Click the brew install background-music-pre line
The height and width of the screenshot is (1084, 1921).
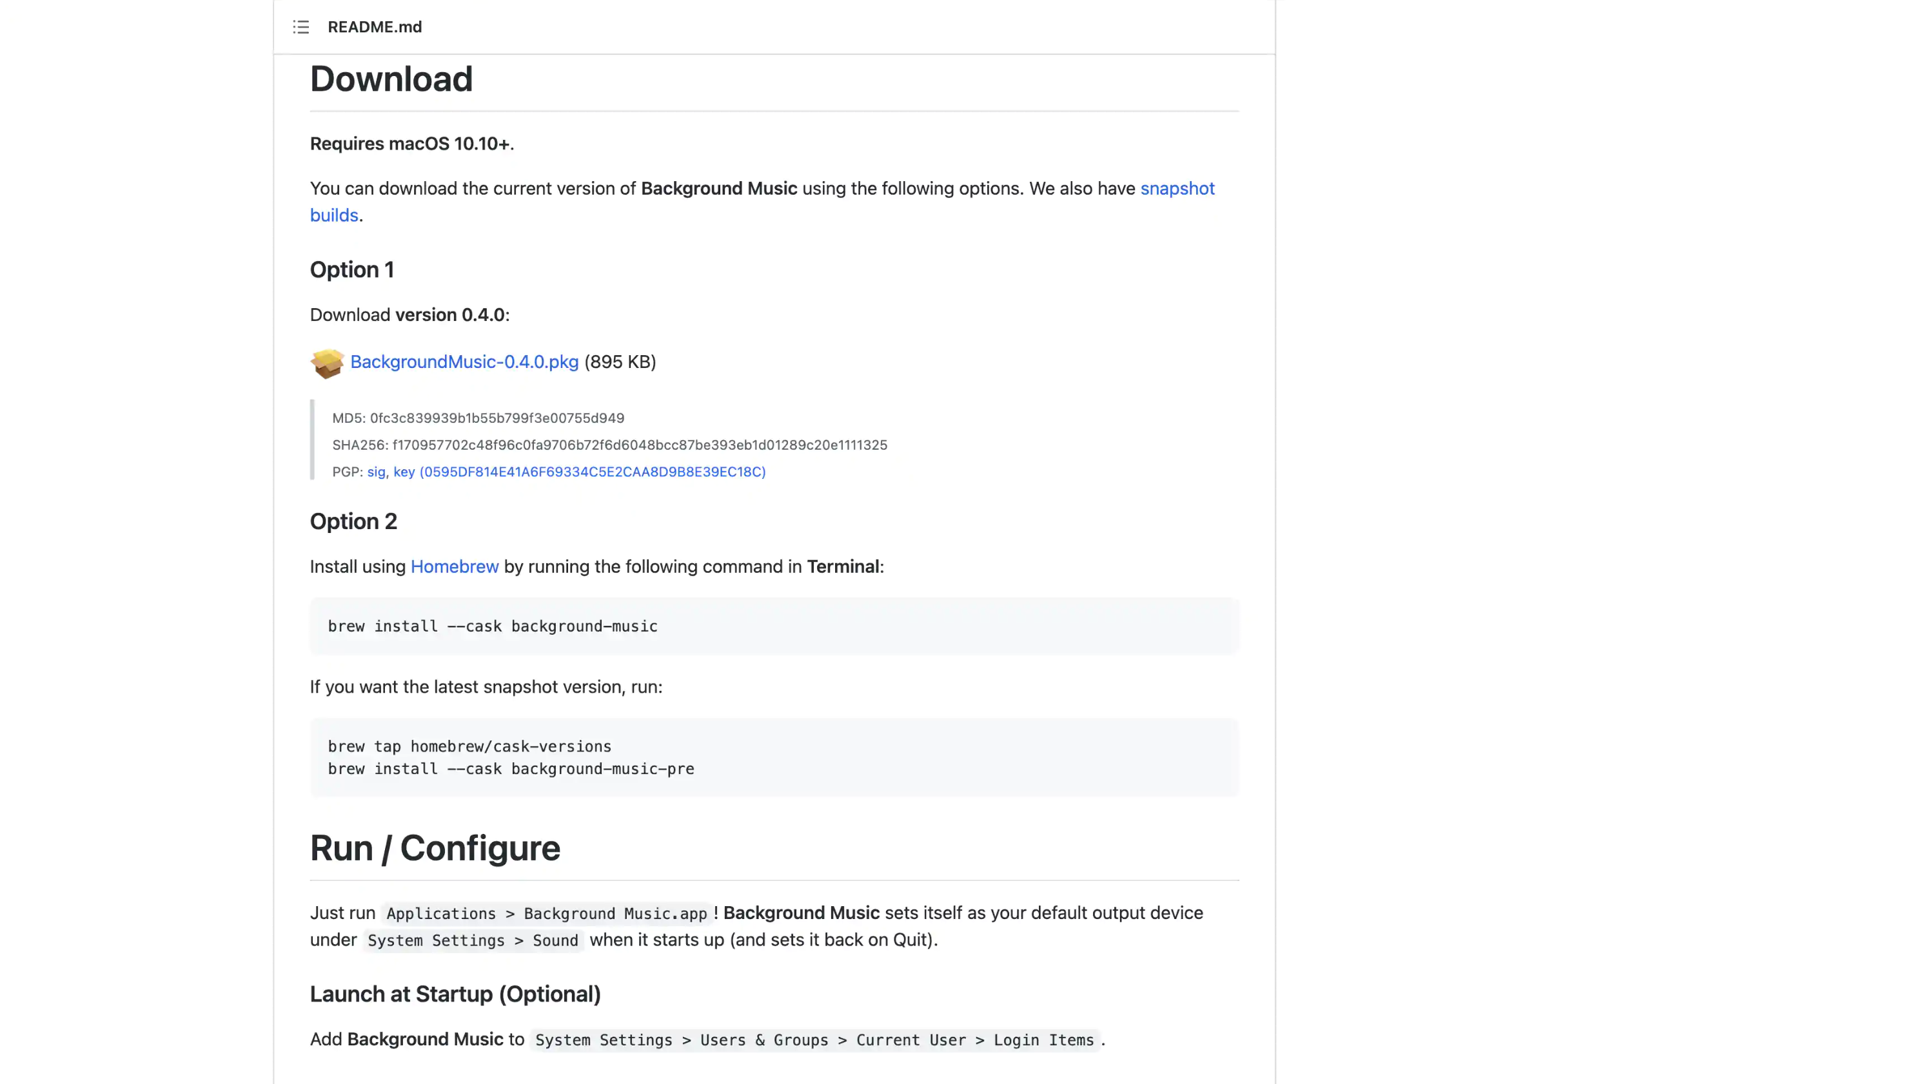point(511,769)
